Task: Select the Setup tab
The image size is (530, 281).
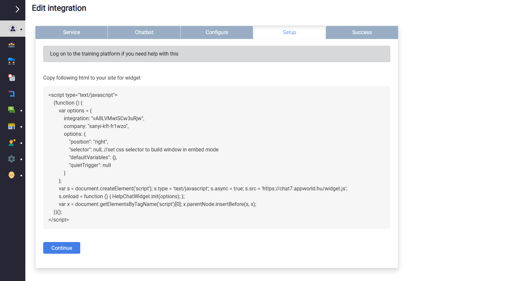Action: [x=289, y=32]
